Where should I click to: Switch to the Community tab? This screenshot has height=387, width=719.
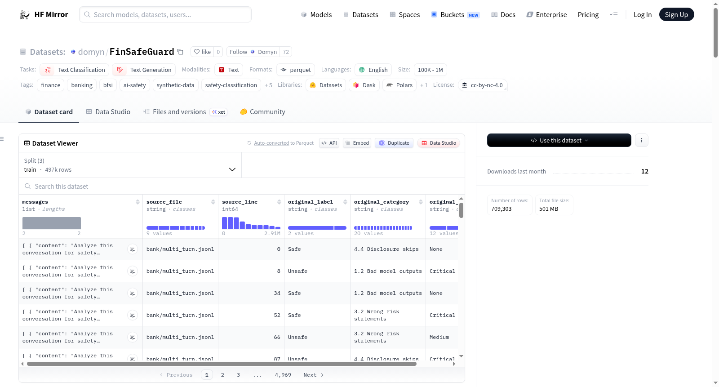coord(262,111)
